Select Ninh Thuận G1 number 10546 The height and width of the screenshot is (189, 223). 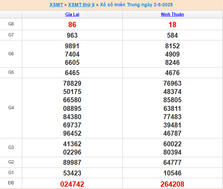(x=172, y=173)
